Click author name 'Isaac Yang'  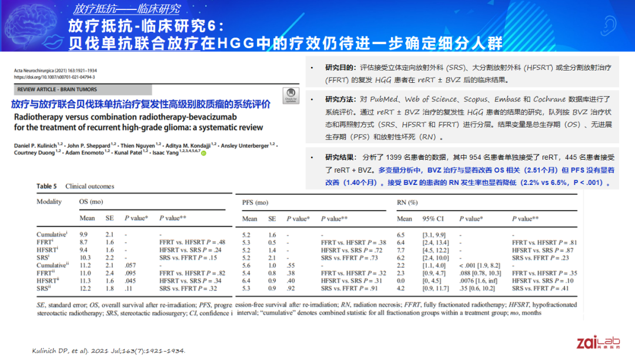166,153
